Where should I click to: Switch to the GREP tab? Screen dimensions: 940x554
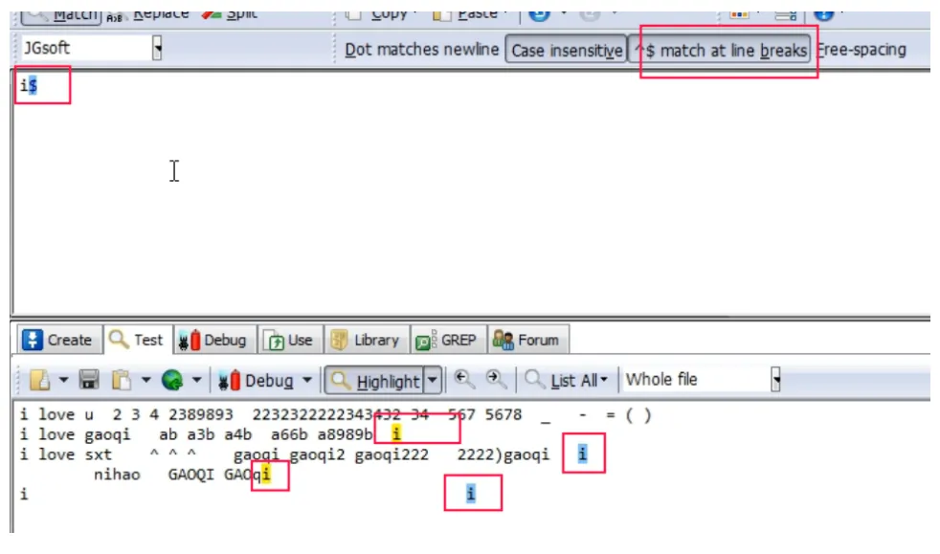point(448,340)
